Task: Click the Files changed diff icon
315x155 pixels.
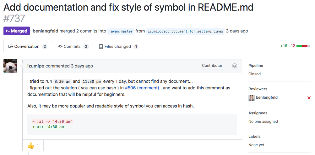Action: pos(101,46)
